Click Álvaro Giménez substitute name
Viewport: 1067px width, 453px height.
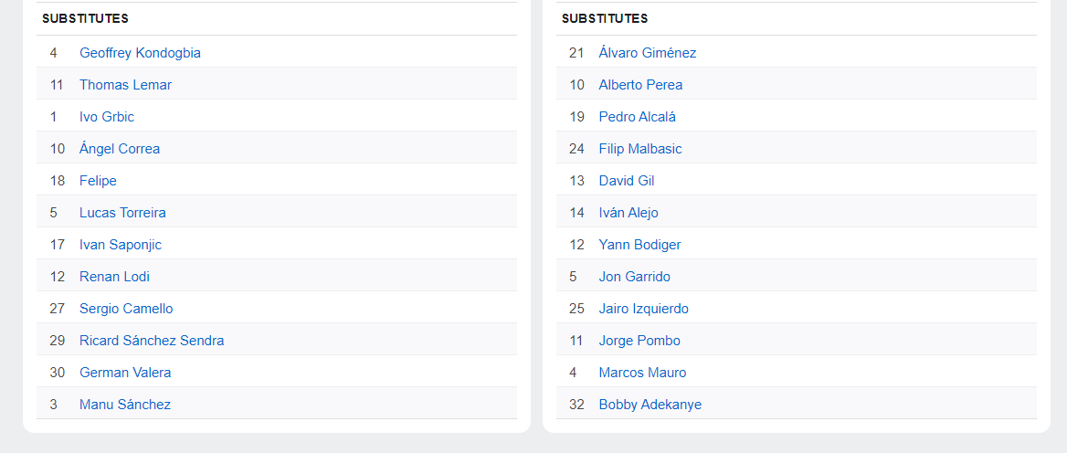click(x=648, y=53)
